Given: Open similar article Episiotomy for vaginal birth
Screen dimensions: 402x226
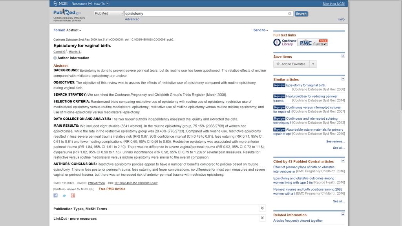Looking at the screenshot, I should point(305,85).
